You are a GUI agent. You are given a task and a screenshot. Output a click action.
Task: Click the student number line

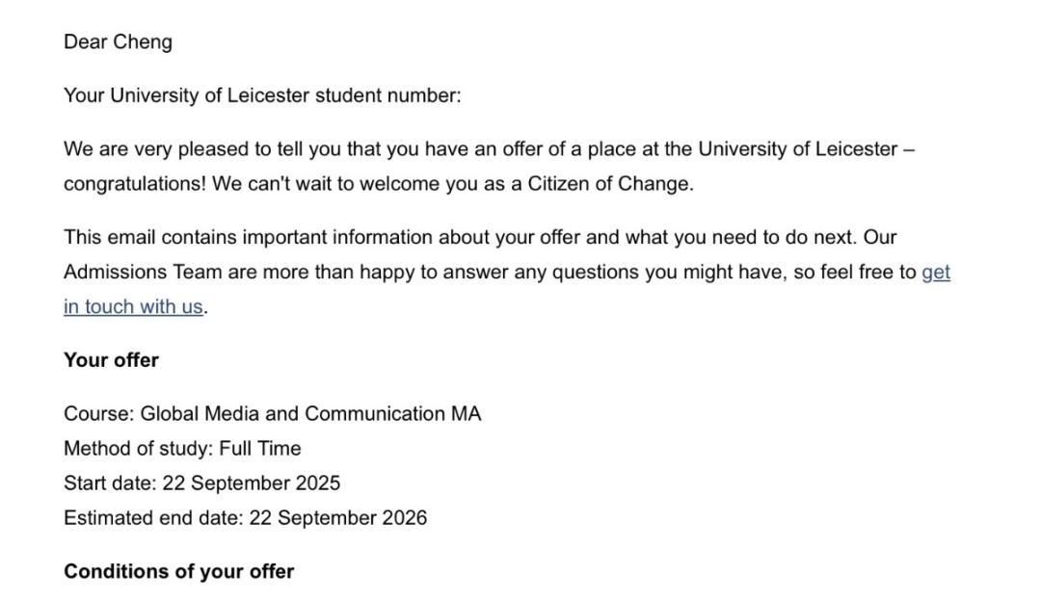(x=262, y=96)
